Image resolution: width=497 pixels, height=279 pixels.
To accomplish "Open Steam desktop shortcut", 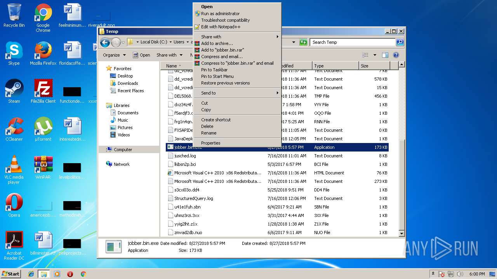I will coord(14,91).
